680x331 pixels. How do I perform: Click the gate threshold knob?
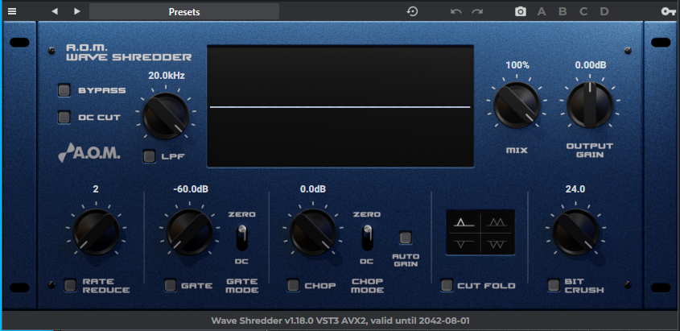pyautogui.click(x=190, y=232)
